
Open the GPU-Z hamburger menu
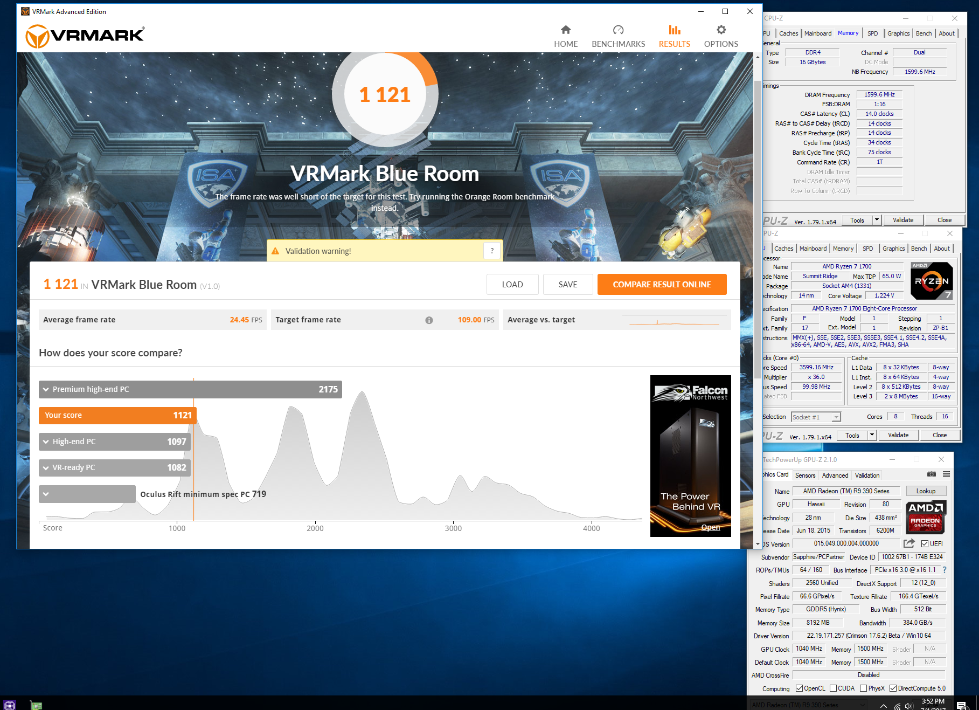[946, 474]
